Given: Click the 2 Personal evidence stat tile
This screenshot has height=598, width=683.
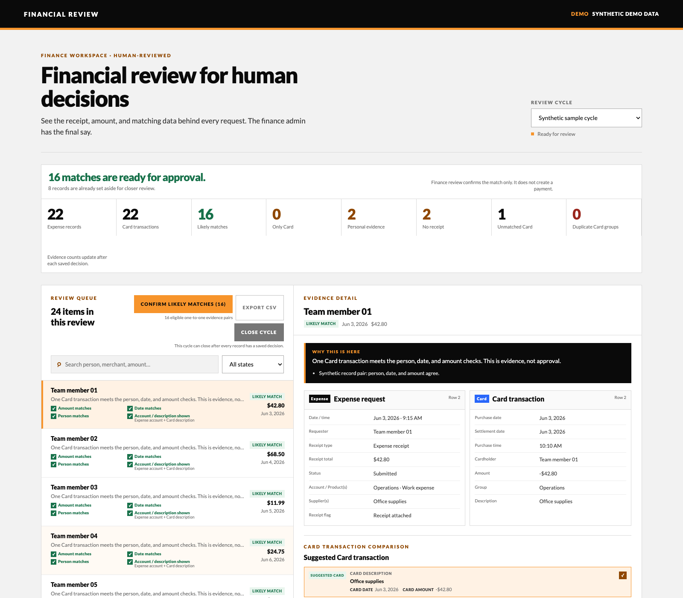Looking at the screenshot, I should (379, 217).
